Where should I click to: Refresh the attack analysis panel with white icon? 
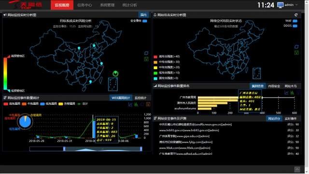pos(296,15)
